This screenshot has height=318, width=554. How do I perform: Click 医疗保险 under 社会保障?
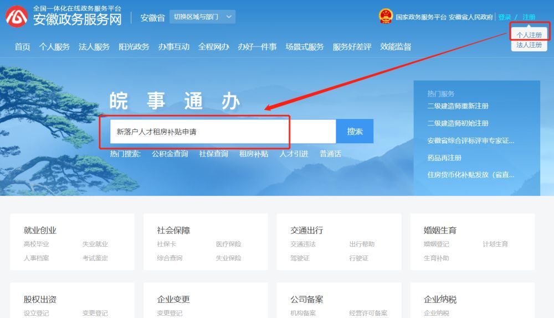tap(229, 244)
